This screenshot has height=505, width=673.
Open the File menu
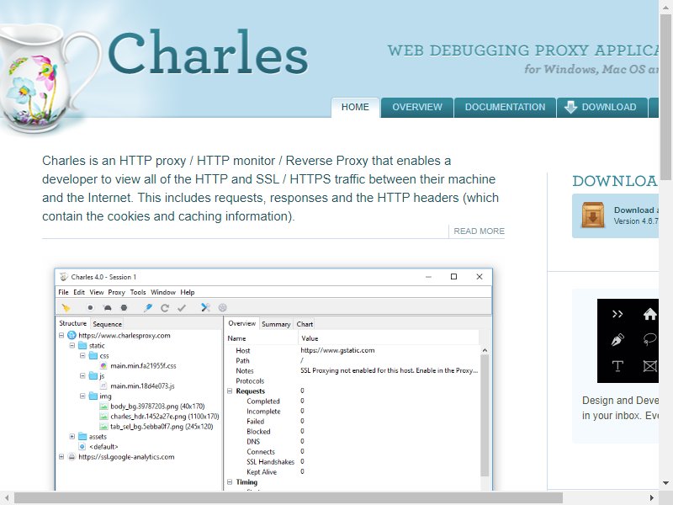[64, 292]
